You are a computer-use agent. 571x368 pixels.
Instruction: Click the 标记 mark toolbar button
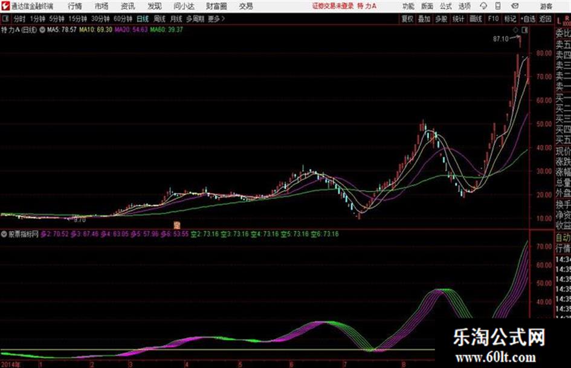[510, 19]
